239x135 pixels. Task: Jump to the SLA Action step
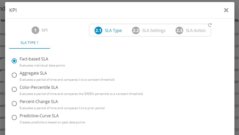coord(195,31)
